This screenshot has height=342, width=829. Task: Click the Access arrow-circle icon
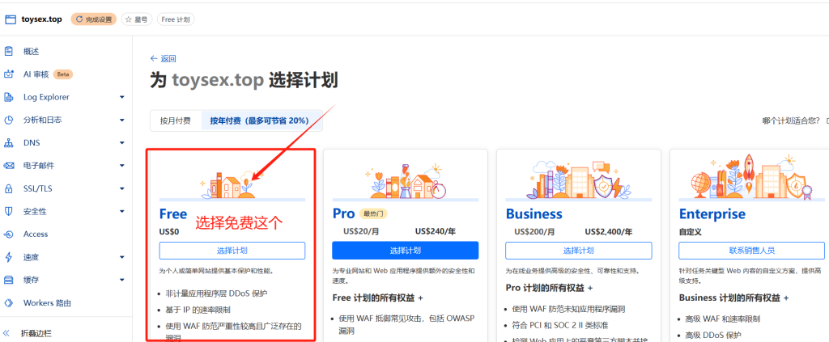tap(8, 234)
